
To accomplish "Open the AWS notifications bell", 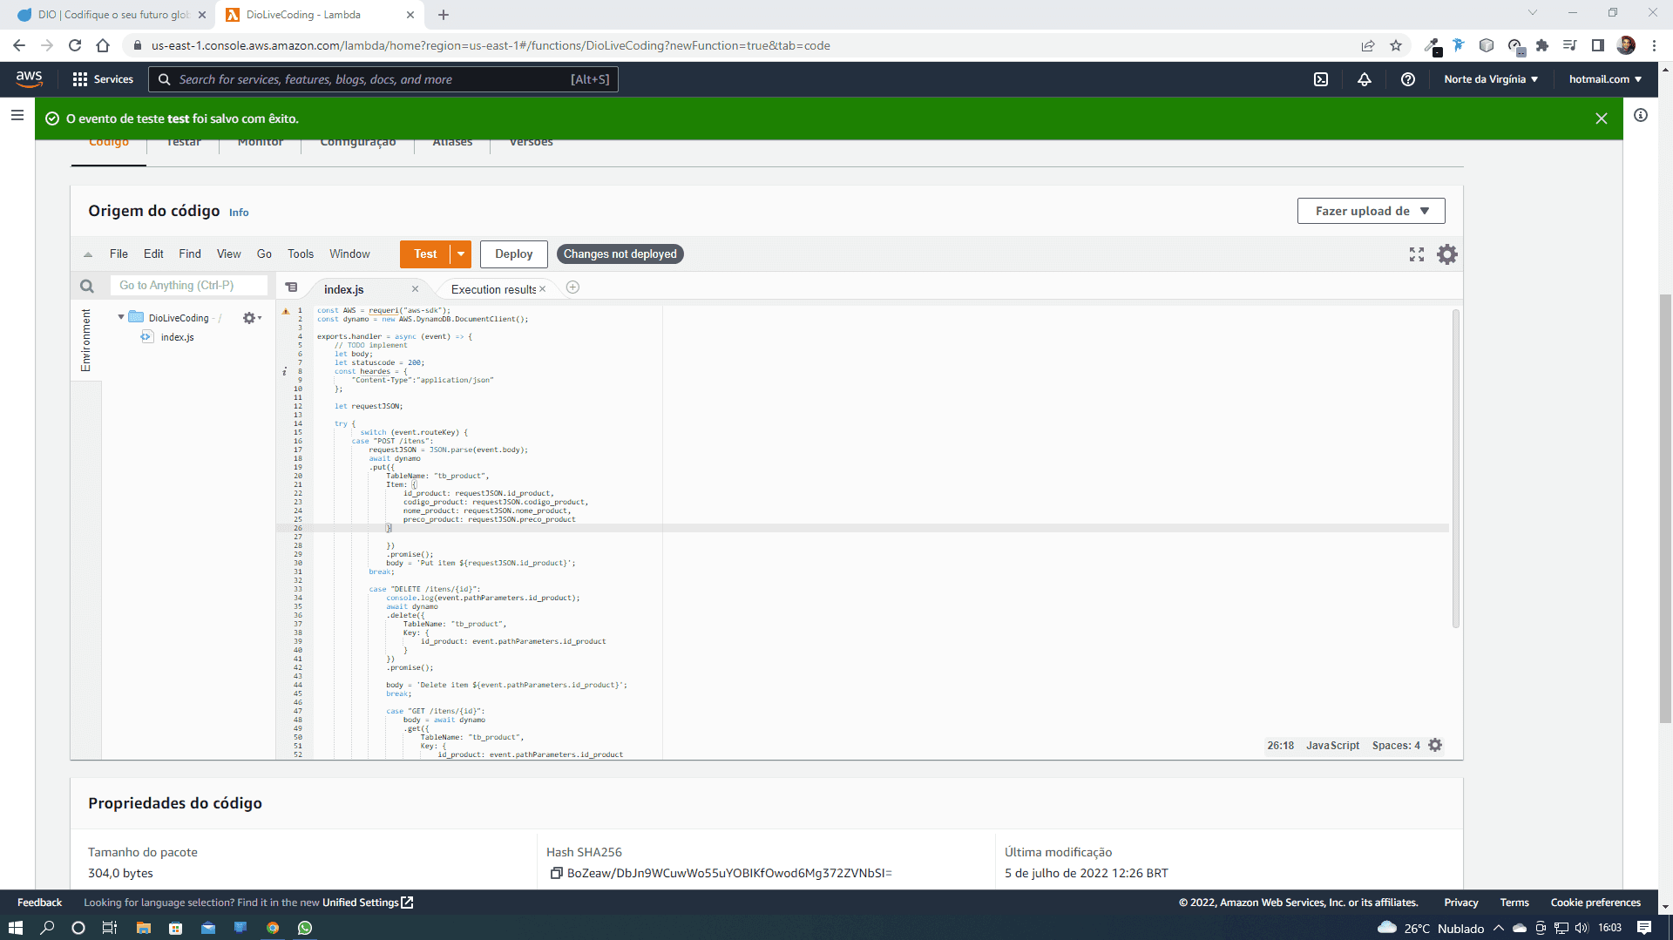I will tap(1365, 79).
